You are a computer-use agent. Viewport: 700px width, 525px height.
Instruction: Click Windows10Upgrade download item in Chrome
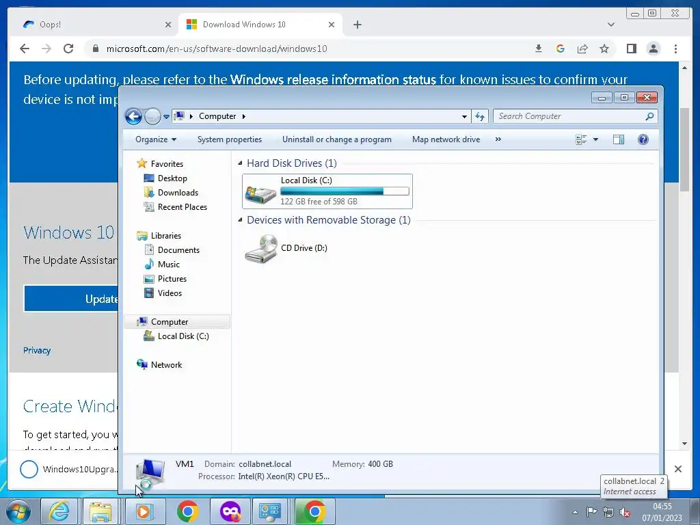[69, 469]
